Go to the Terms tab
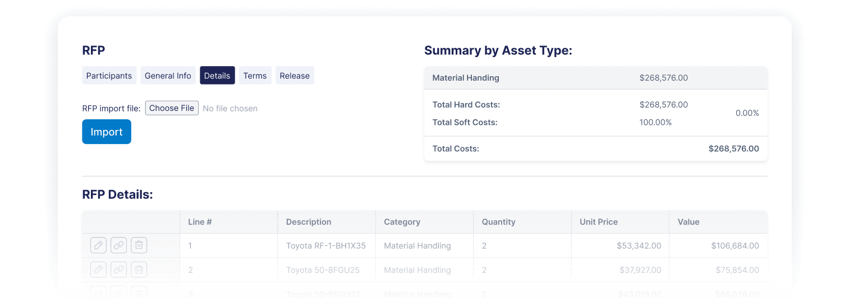The image size is (849, 302). (x=255, y=76)
